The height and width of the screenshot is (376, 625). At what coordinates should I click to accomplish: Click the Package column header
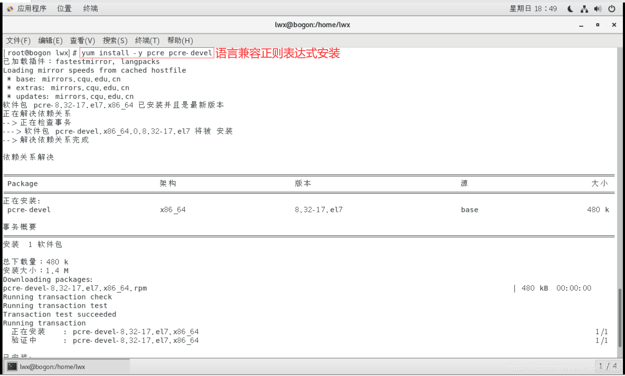(x=23, y=184)
